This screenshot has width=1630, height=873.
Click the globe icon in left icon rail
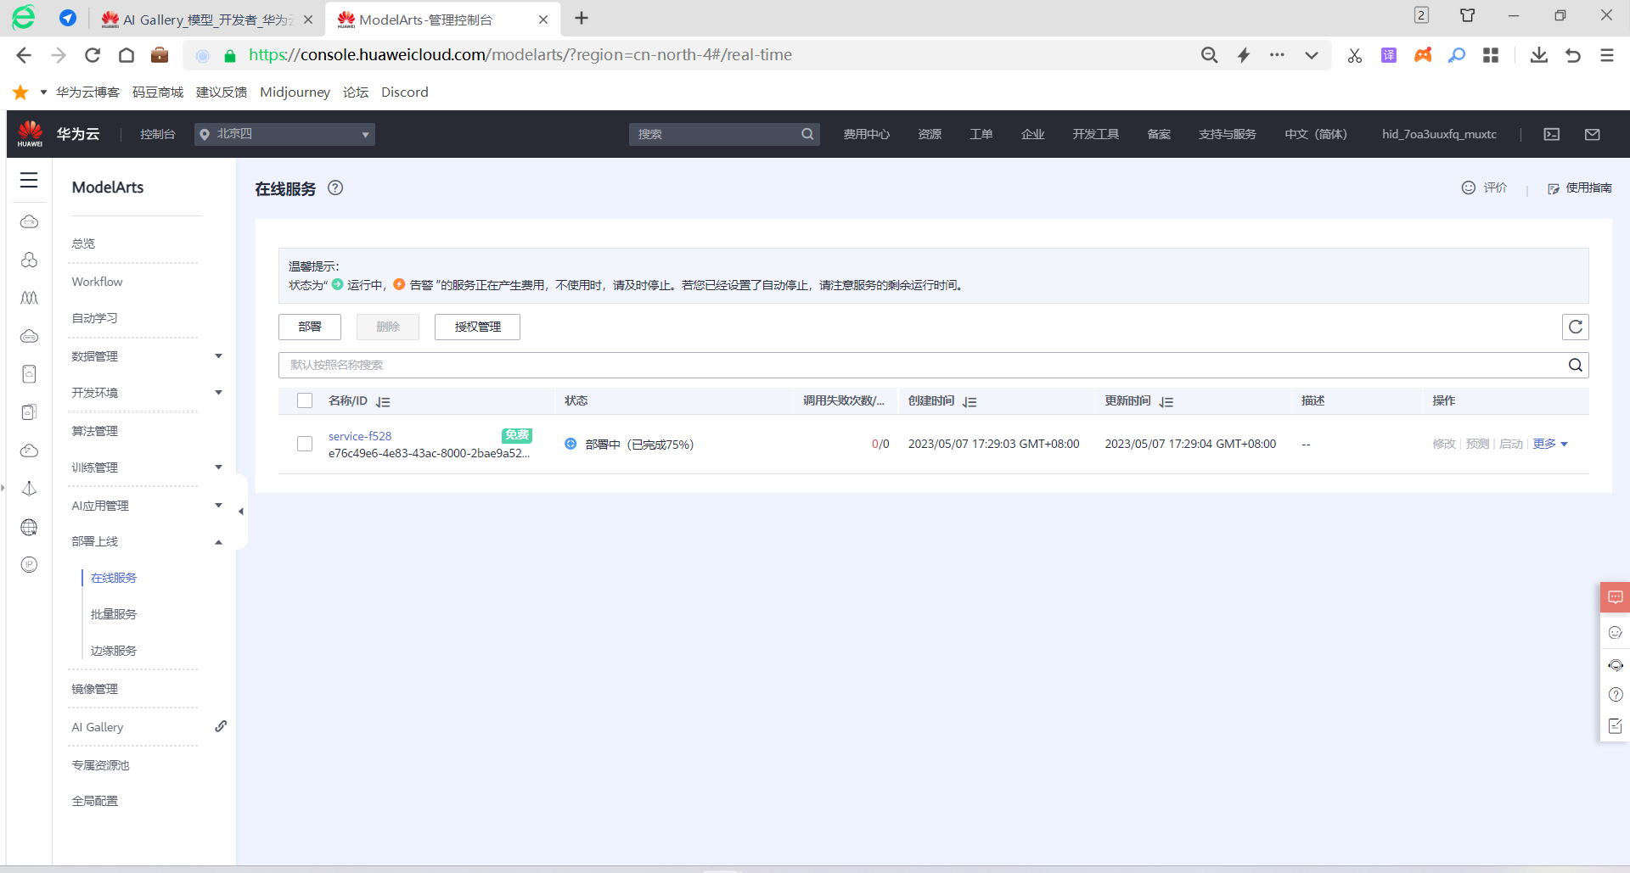pyautogui.click(x=29, y=527)
